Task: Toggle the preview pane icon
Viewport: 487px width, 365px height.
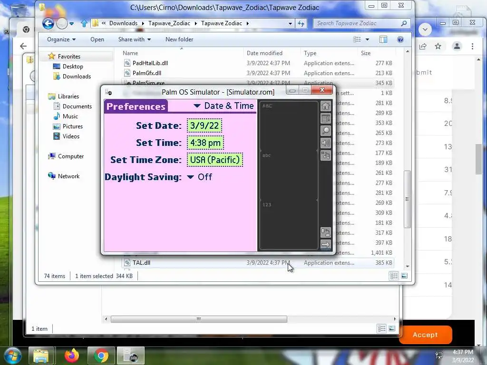Action: click(383, 39)
